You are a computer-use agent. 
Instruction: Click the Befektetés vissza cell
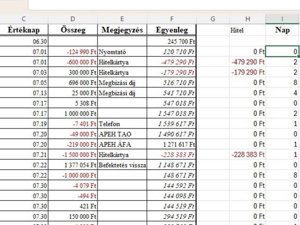pos(122,165)
